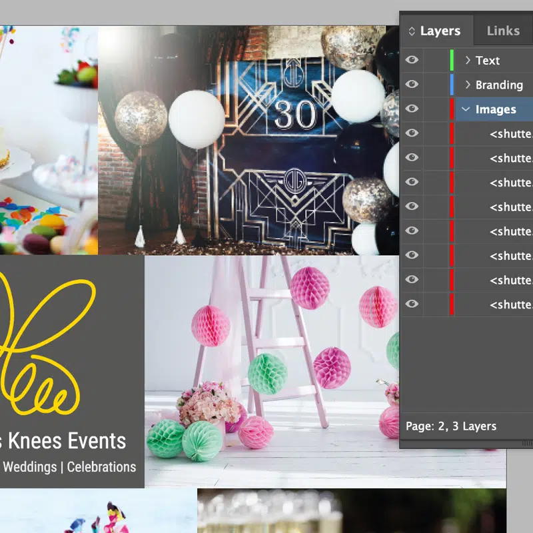Select the Layers panel tab

pyautogui.click(x=440, y=31)
